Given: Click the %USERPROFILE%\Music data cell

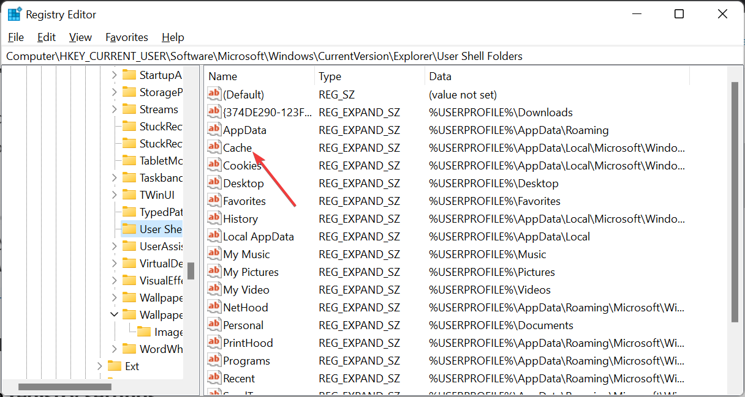Looking at the screenshot, I should point(487,254).
